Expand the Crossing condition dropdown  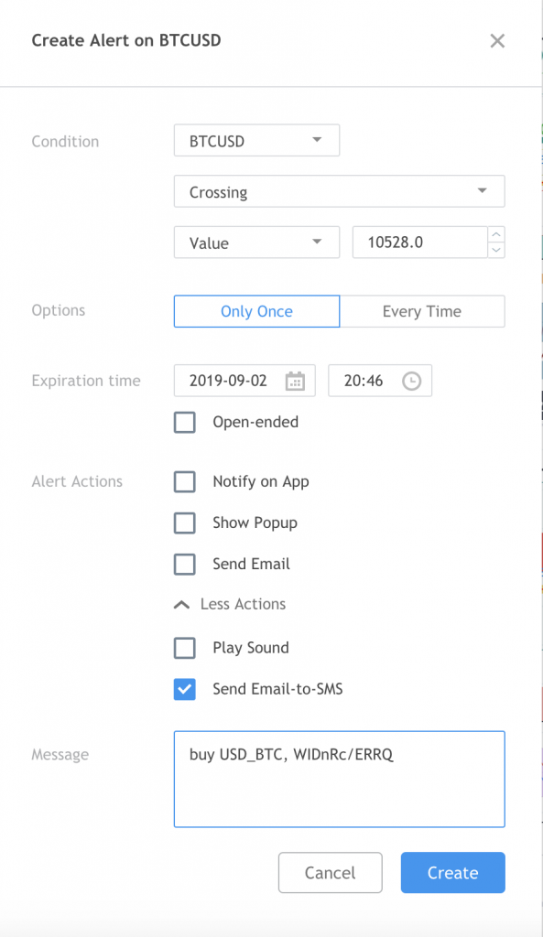click(339, 191)
